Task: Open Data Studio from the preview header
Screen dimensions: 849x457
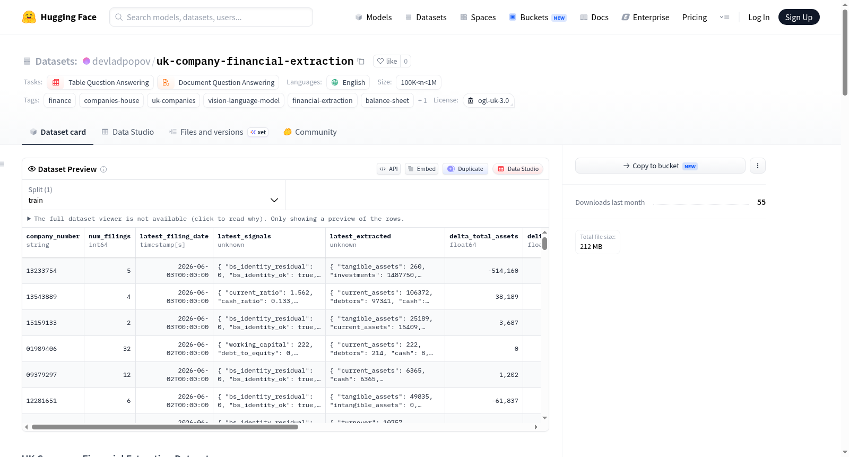Action: tap(518, 169)
